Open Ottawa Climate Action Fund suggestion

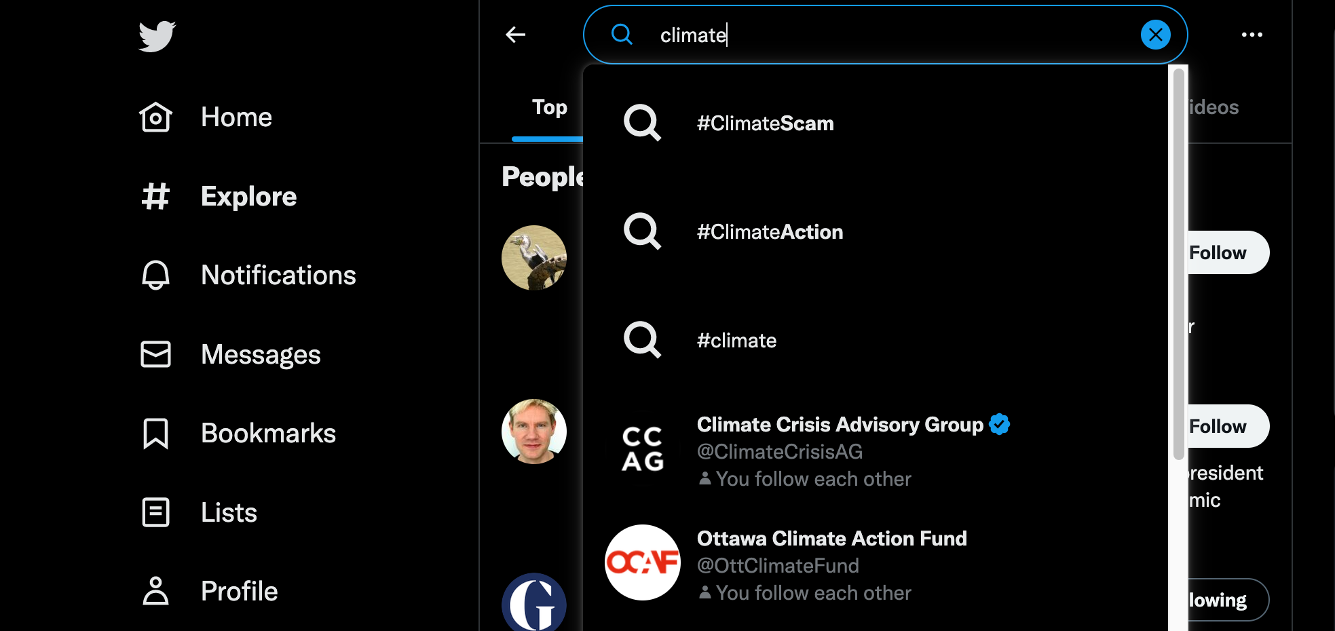[x=876, y=565]
